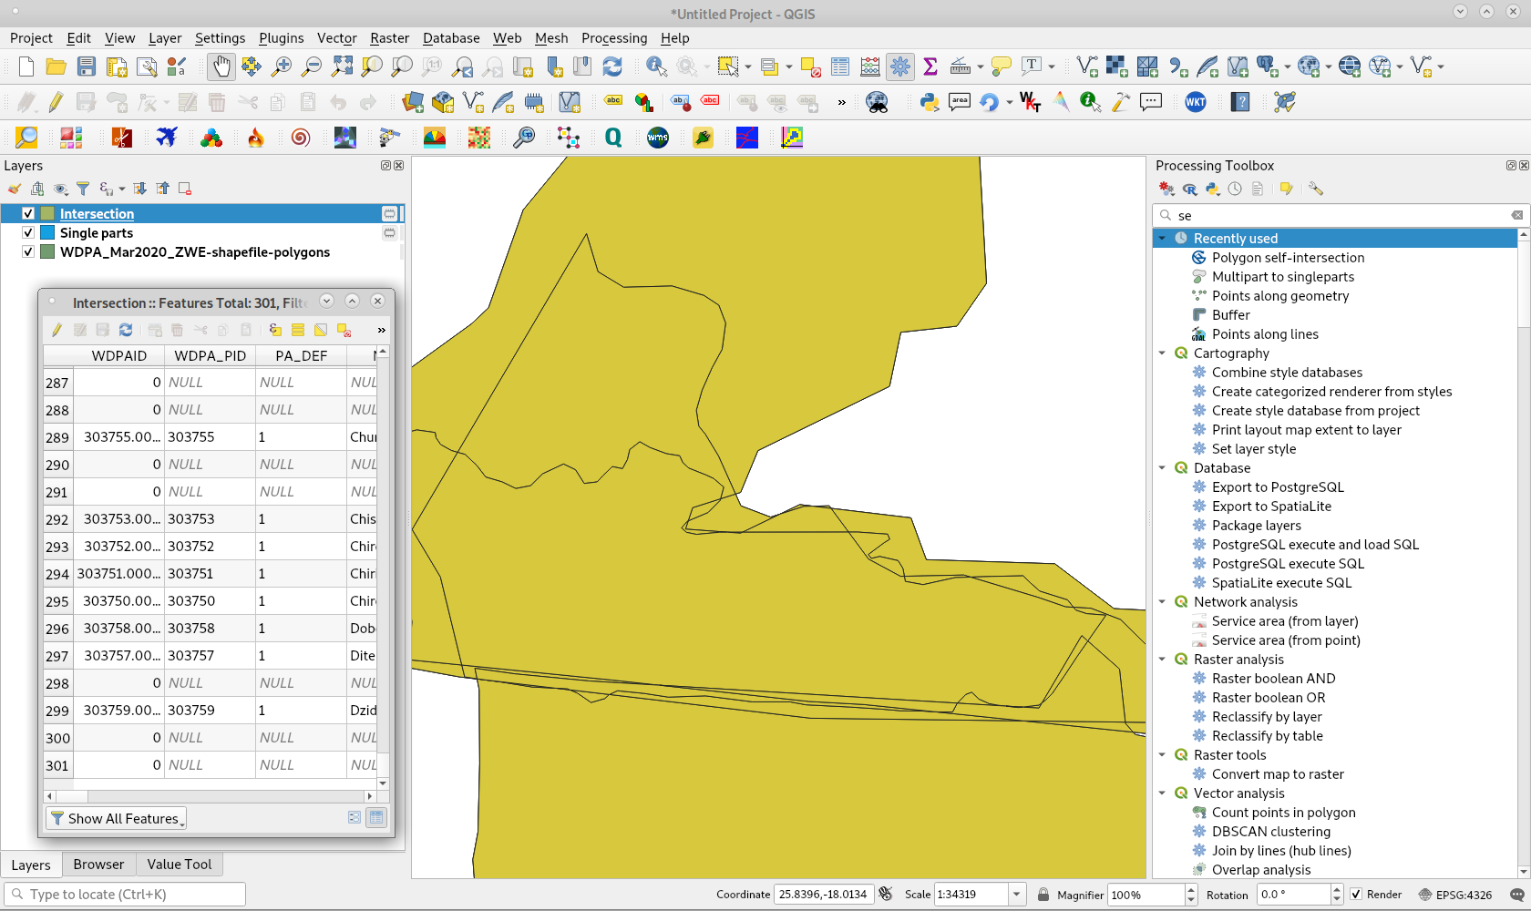Toggle the Render checkbox
Image resolution: width=1531 pixels, height=911 pixels.
[1356, 895]
